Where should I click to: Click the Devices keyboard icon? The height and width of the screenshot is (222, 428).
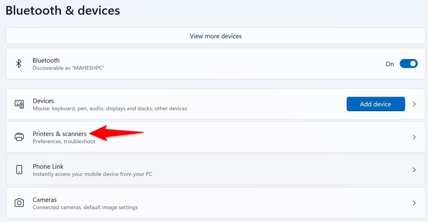pyautogui.click(x=19, y=104)
